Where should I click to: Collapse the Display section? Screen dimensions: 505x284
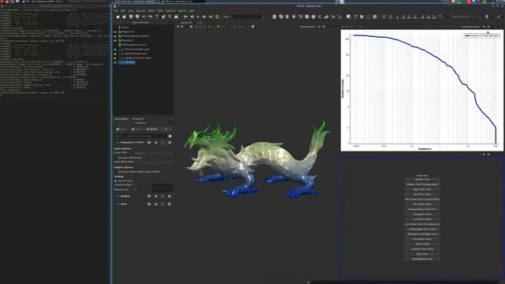point(118,196)
